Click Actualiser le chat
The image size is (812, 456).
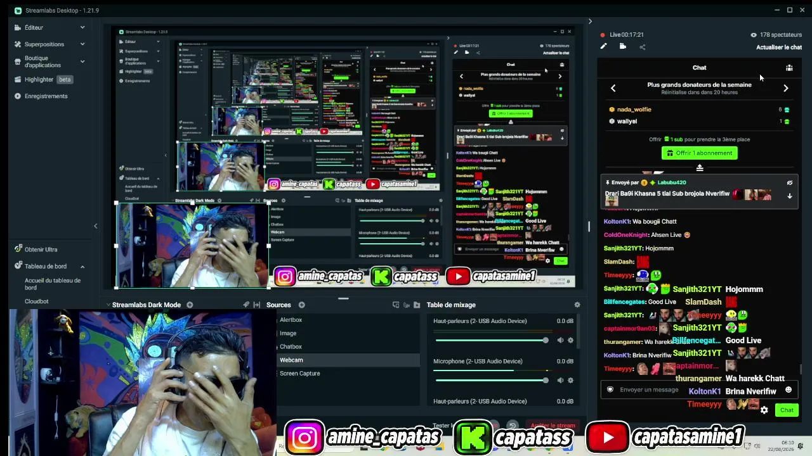click(x=779, y=47)
